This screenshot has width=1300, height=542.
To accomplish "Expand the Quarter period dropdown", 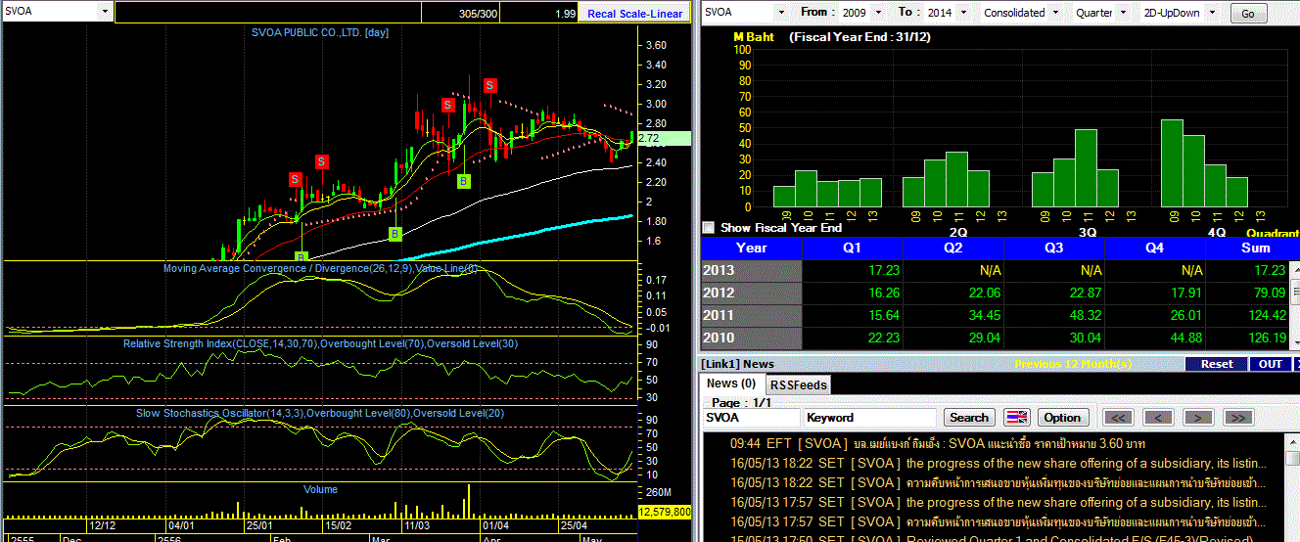I will [1125, 13].
